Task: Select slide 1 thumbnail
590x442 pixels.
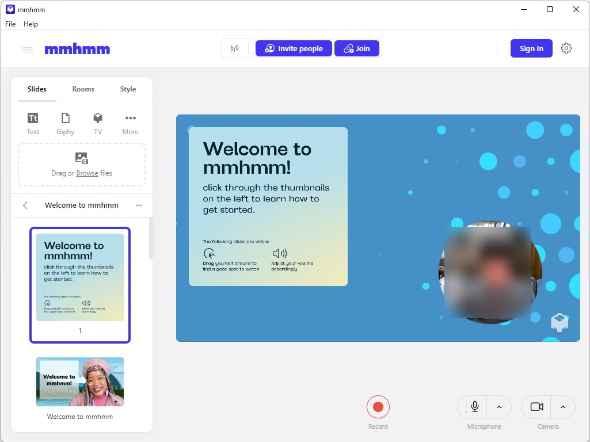Action: pyautogui.click(x=80, y=285)
